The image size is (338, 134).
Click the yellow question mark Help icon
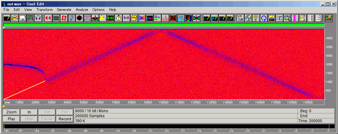tap(256, 18)
